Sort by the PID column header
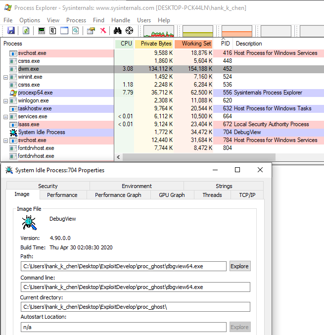Image resolution: width=324 pixels, height=335 pixels. point(223,44)
